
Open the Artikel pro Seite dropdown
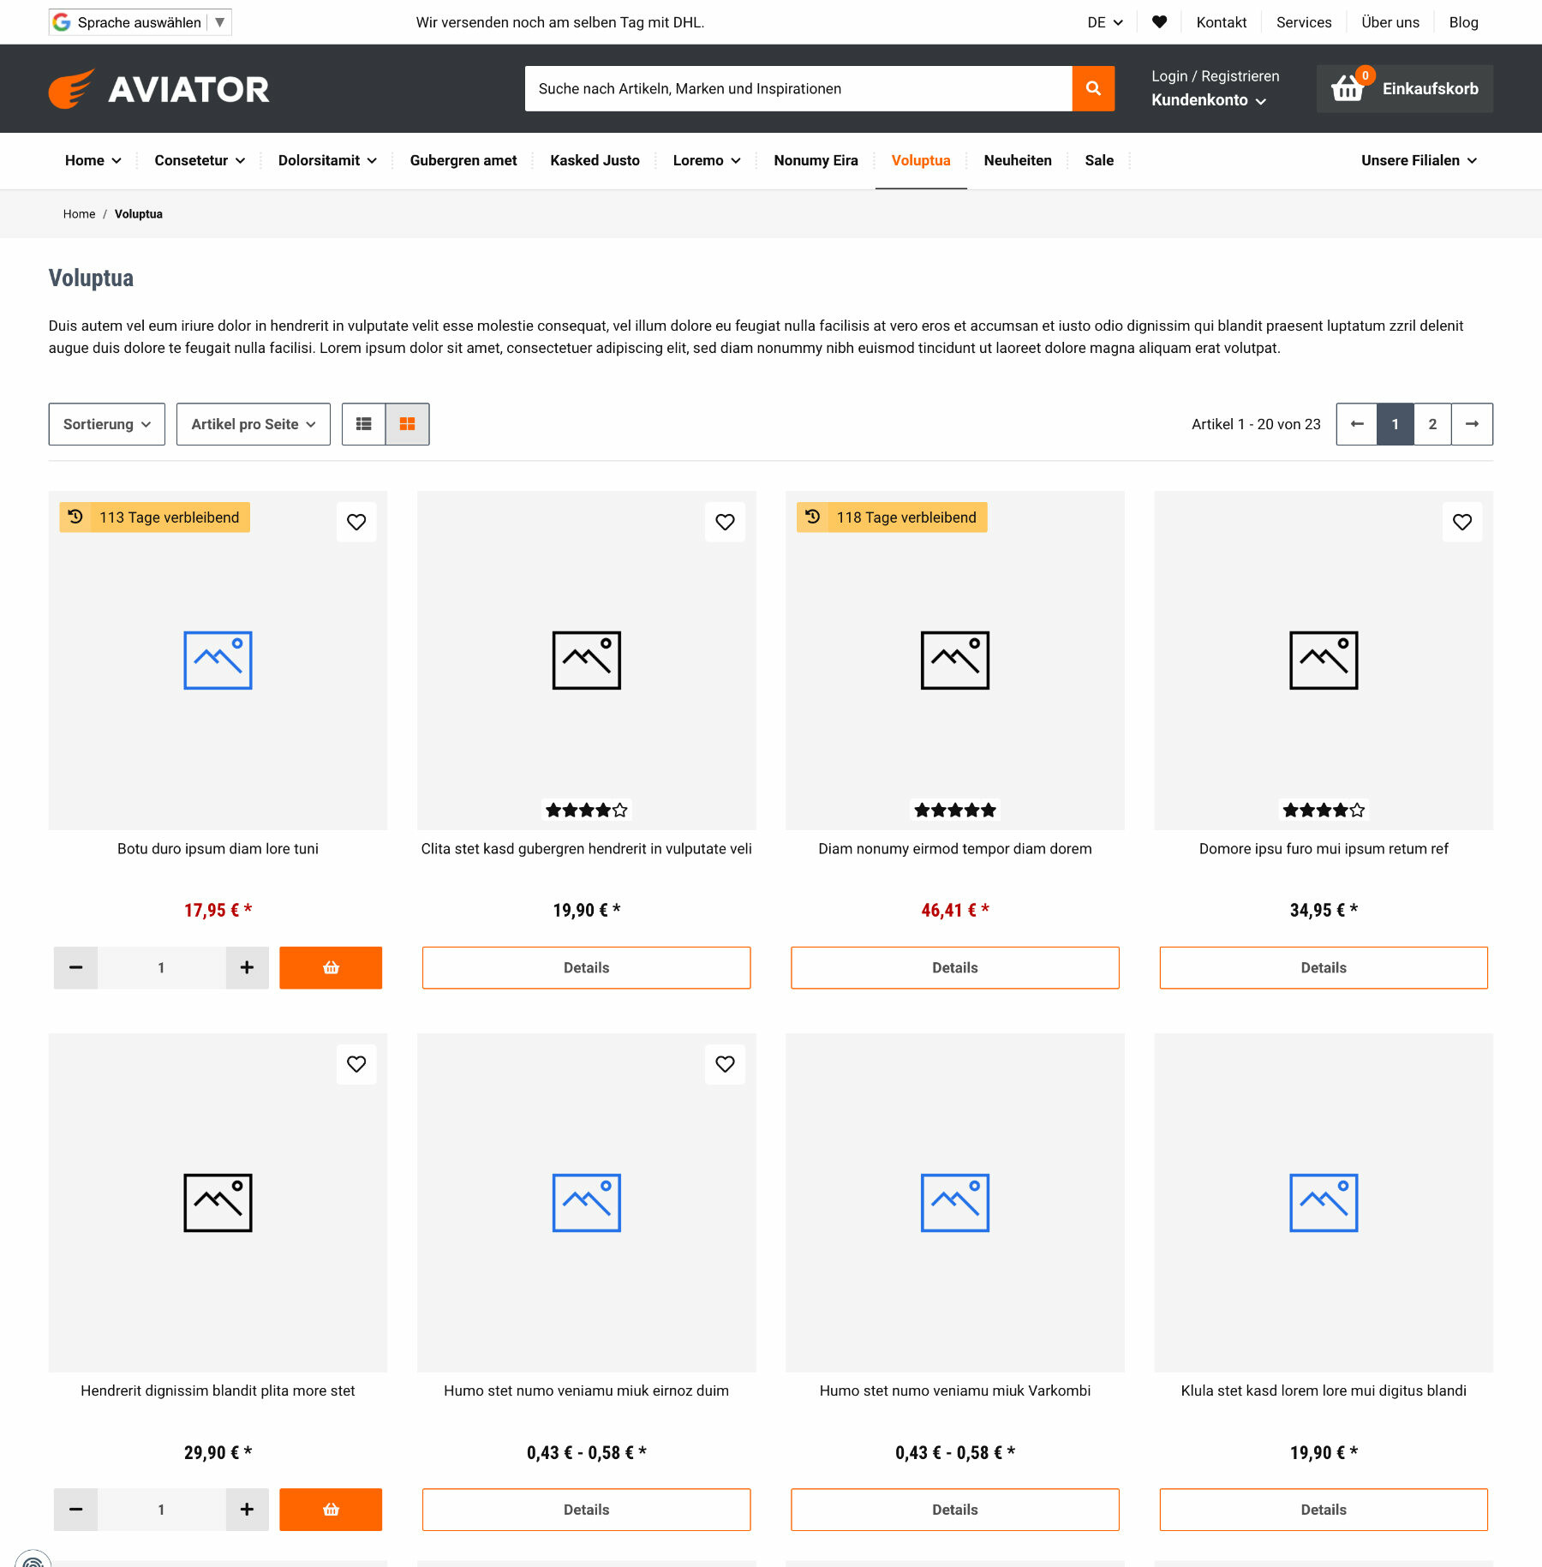click(253, 424)
